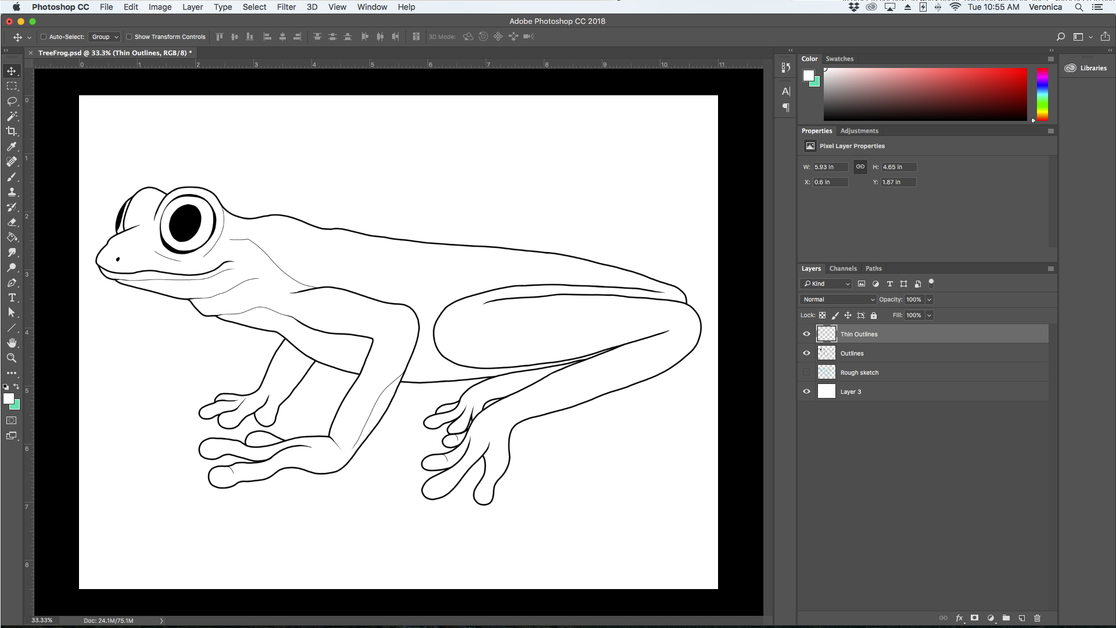
Task: Select the Dodge tool
Action: tap(12, 267)
